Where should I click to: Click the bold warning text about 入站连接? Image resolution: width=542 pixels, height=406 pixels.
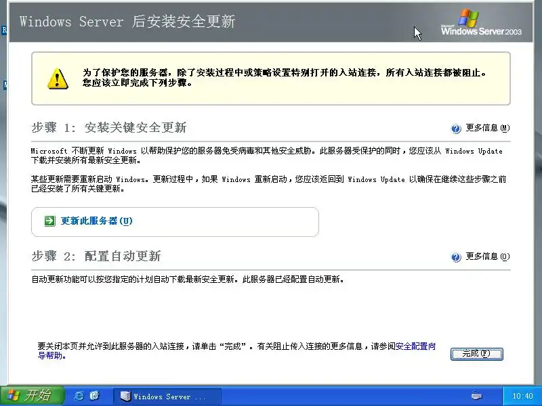pyautogui.click(x=285, y=78)
